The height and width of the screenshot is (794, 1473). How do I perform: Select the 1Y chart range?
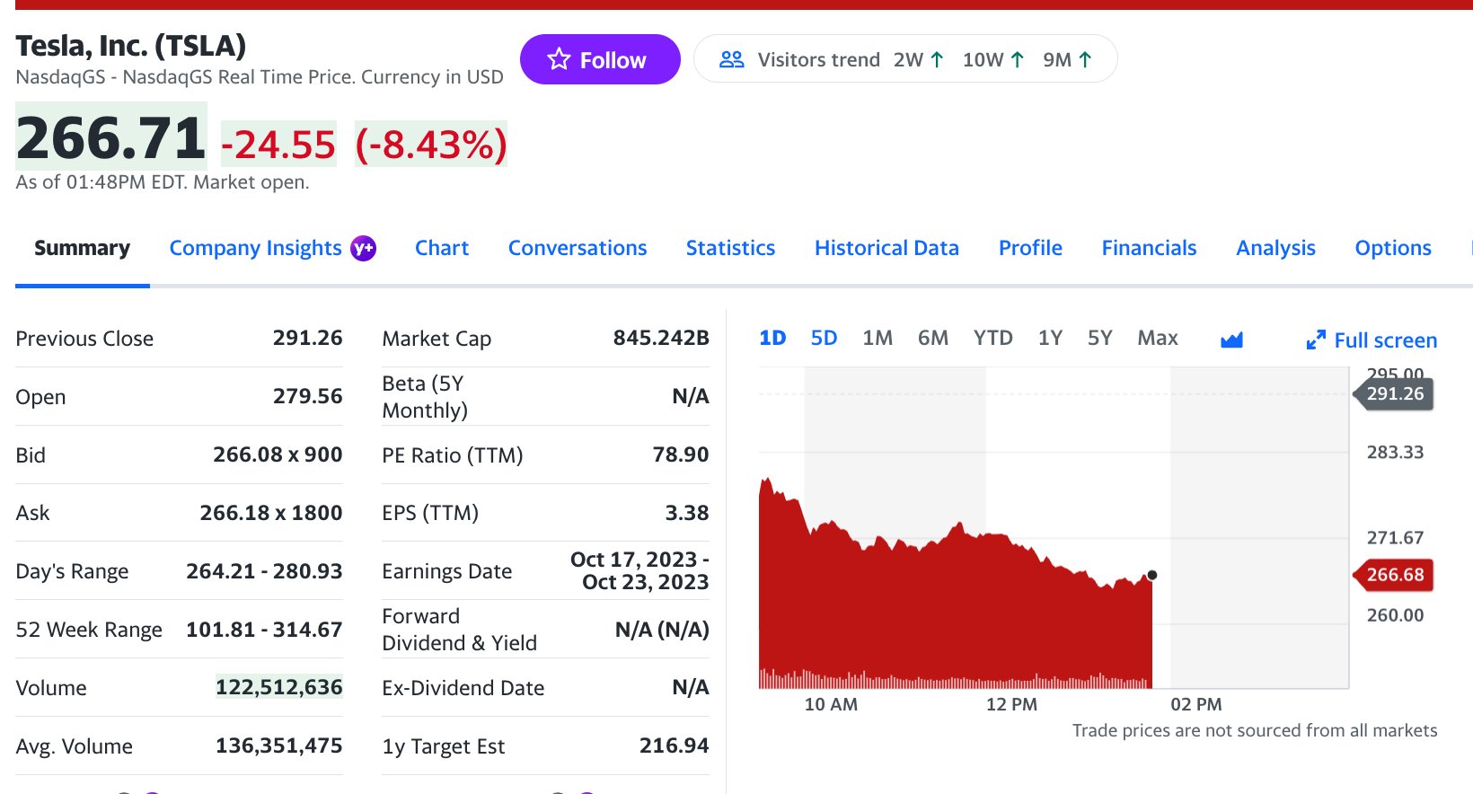pos(1050,338)
